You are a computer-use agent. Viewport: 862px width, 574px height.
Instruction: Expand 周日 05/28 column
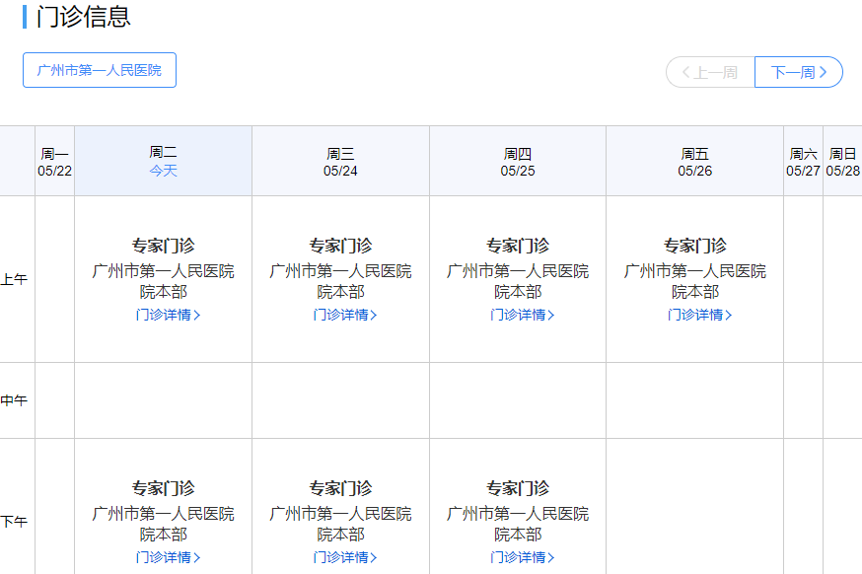click(842, 162)
